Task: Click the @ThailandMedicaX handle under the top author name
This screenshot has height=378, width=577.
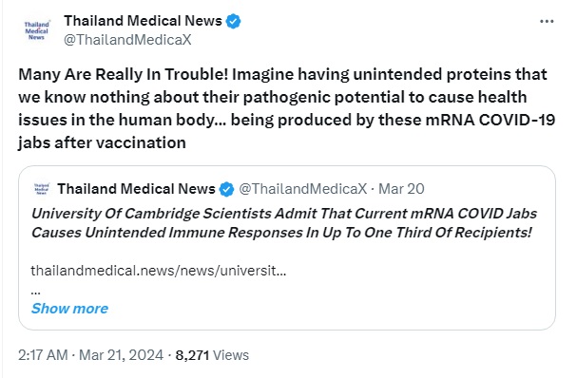Action: coord(127,39)
